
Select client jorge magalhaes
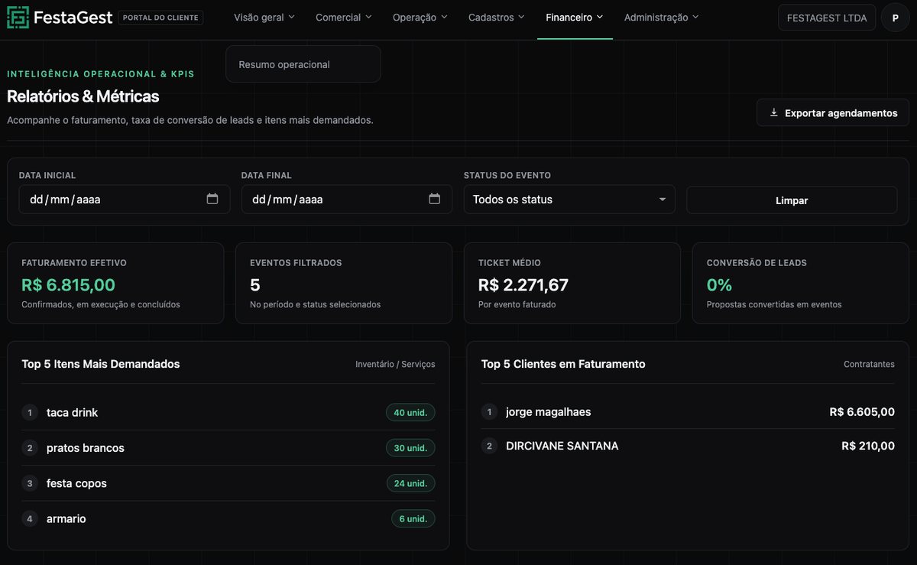pos(688,412)
